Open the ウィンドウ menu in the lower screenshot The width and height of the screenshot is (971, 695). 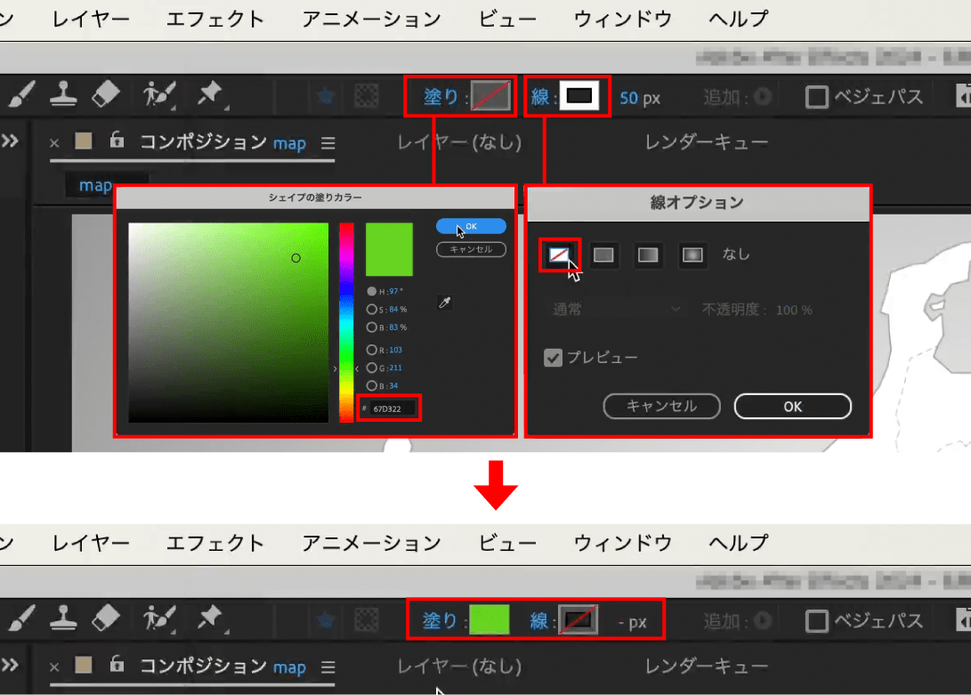pos(622,543)
